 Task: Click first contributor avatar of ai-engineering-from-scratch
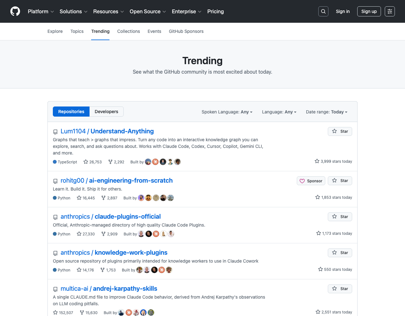pos(141,198)
